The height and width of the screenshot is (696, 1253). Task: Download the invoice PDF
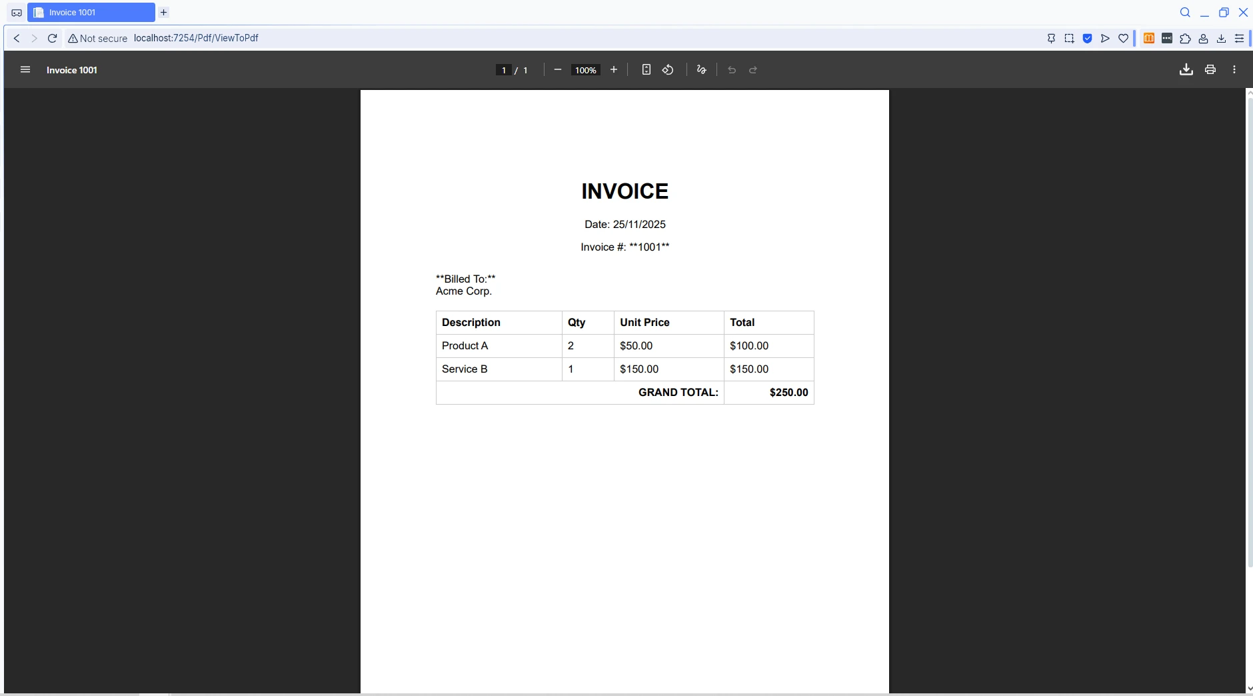coord(1186,69)
